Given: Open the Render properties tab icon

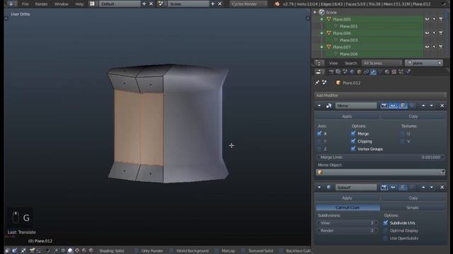Looking at the screenshot, I should 331,72.
